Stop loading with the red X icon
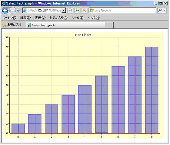Viewport: 170px width, 145px height. (84, 10)
